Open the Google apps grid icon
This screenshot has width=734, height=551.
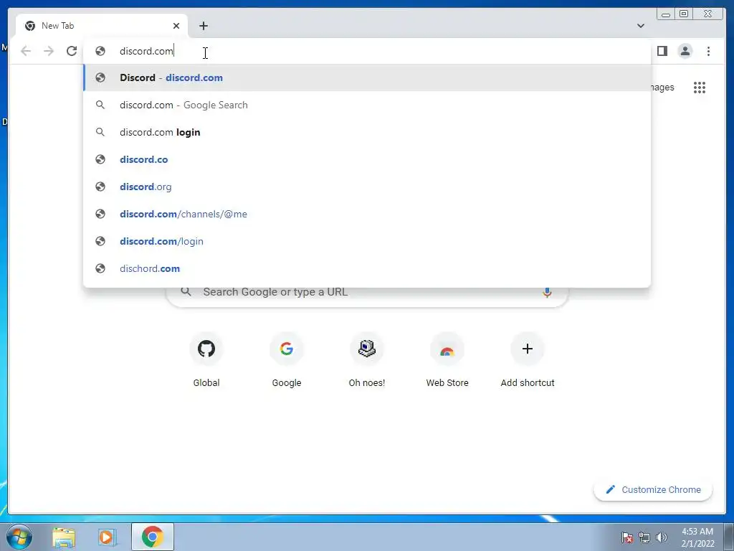click(700, 88)
